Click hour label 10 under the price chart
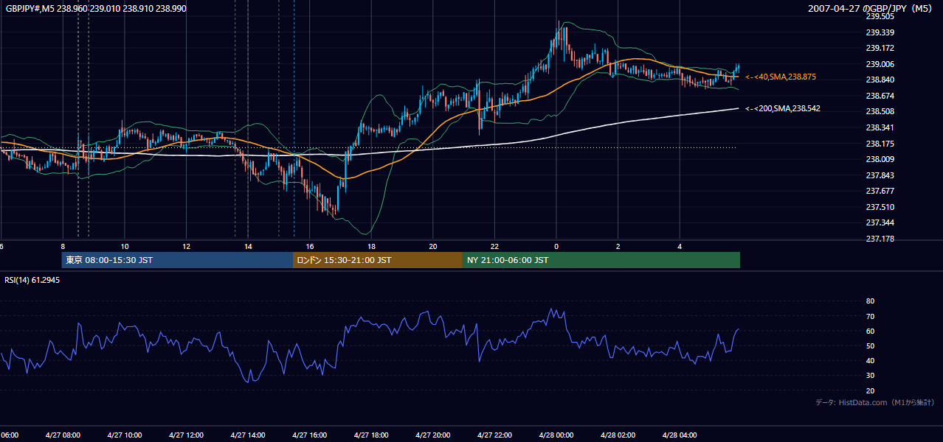 tap(125, 247)
